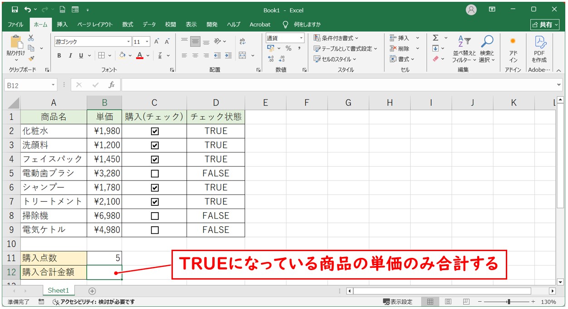Select the Sheet1 sheet tab
Viewport: 568px width, 309px height.
pos(59,290)
